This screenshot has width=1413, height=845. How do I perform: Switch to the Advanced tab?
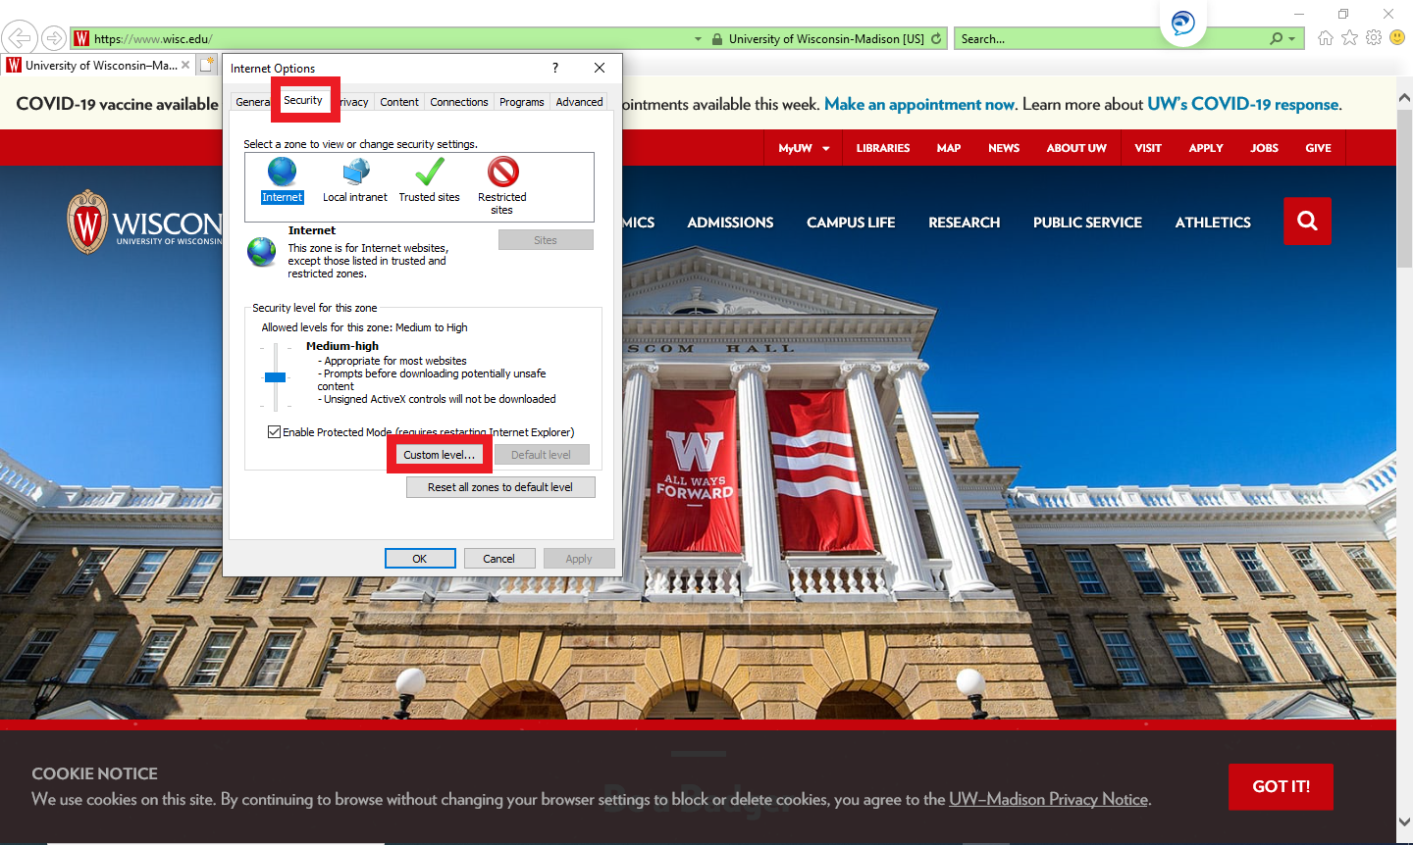point(579,102)
